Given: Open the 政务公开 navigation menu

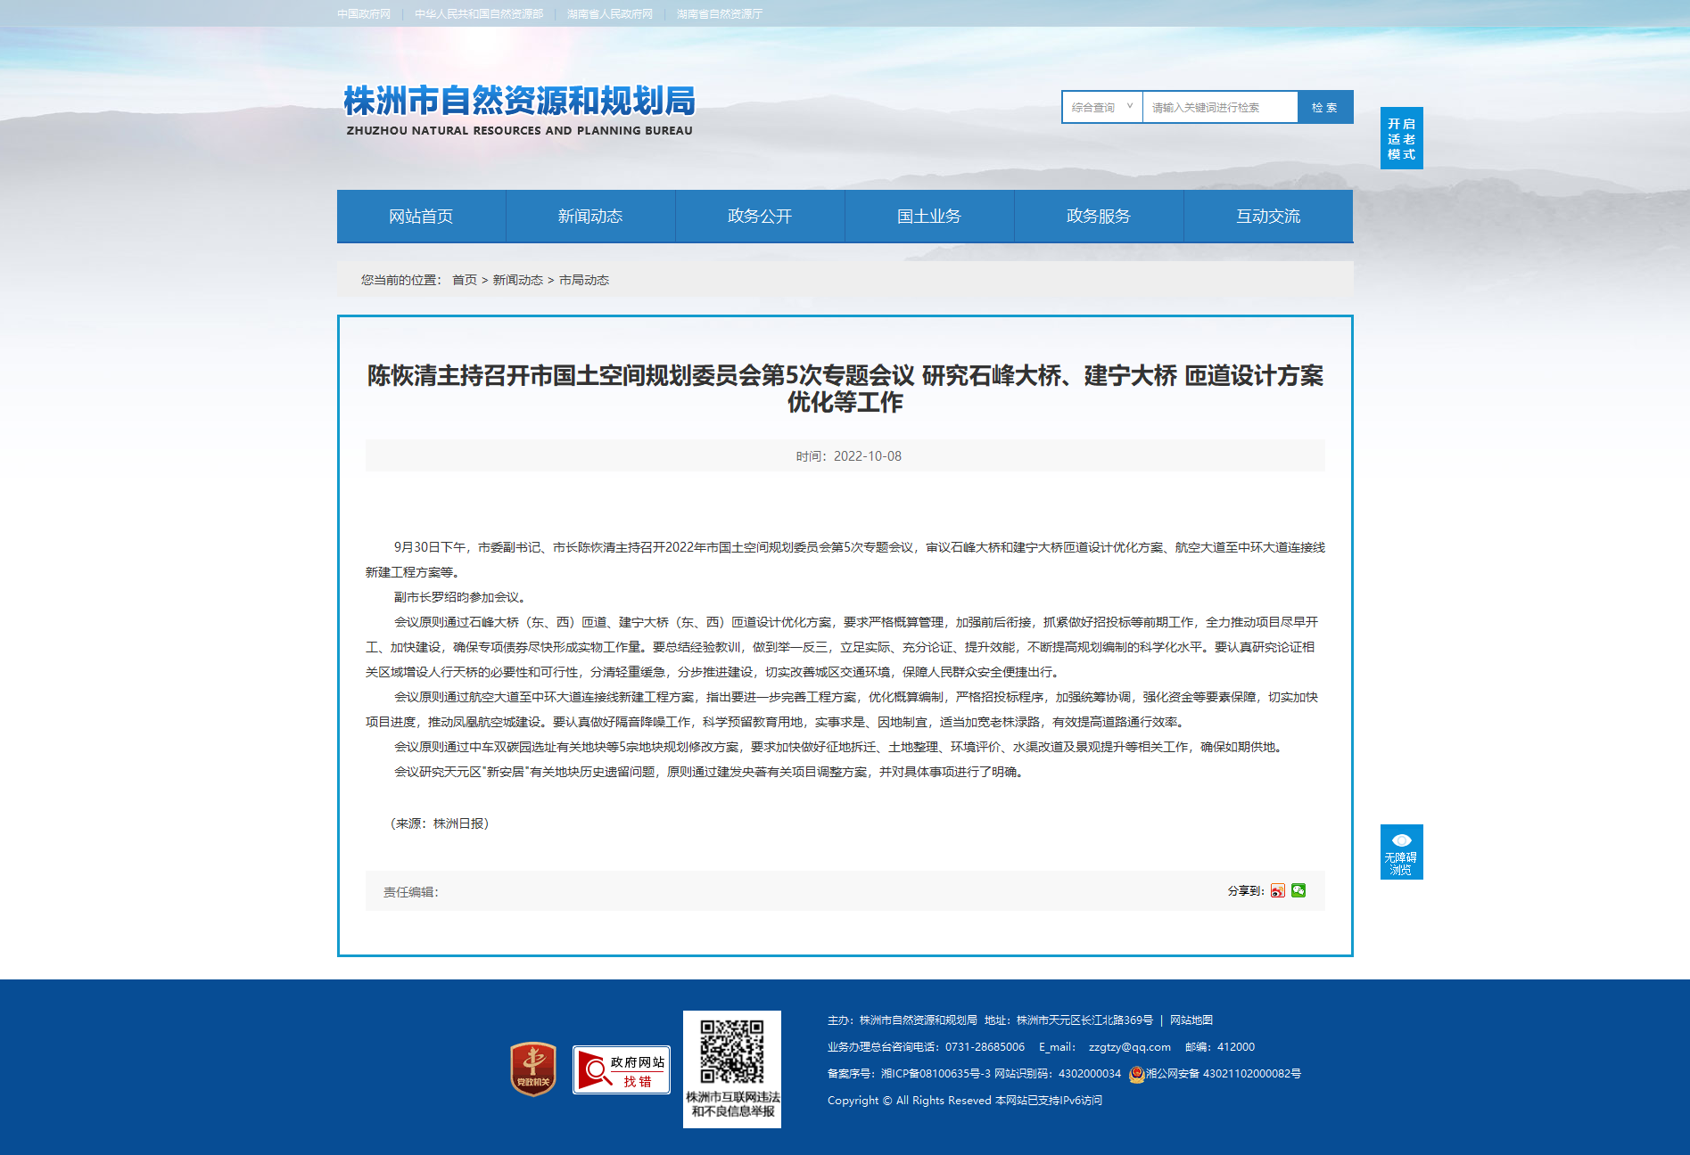Looking at the screenshot, I should click(760, 216).
